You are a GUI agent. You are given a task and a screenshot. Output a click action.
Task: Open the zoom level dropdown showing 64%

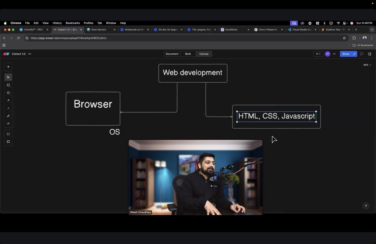click(x=366, y=65)
